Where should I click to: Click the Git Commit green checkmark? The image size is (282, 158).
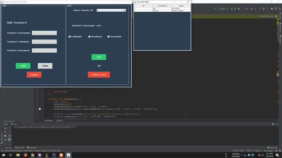coord(260,9)
